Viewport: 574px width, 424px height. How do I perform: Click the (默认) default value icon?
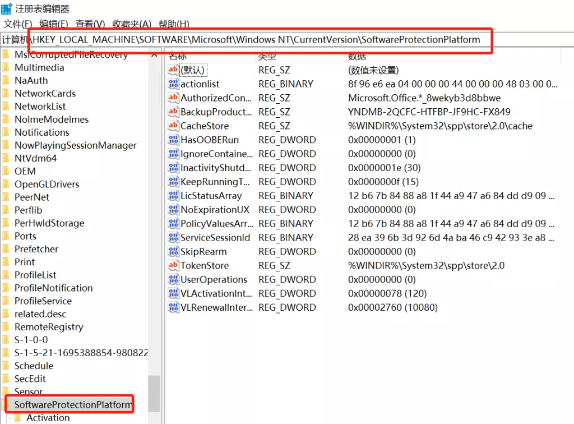click(173, 70)
